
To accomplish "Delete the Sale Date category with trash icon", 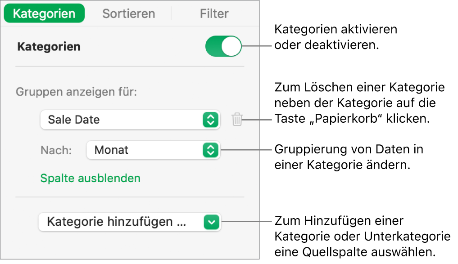I will (x=237, y=120).
